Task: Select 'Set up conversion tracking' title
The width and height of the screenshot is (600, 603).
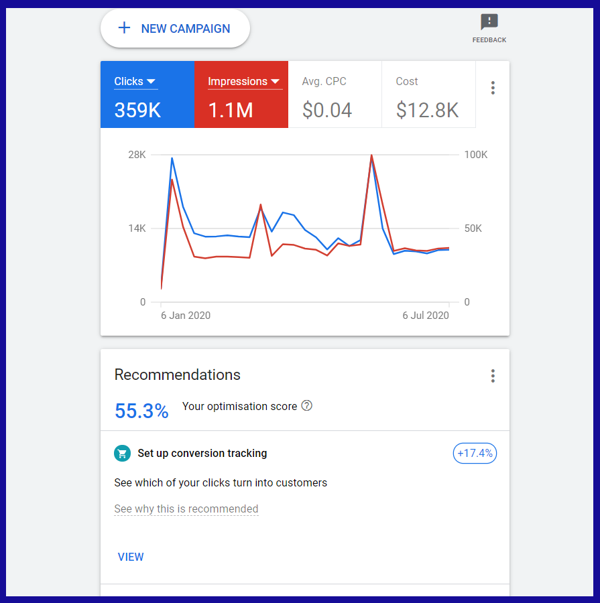Action: coord(202,454)
